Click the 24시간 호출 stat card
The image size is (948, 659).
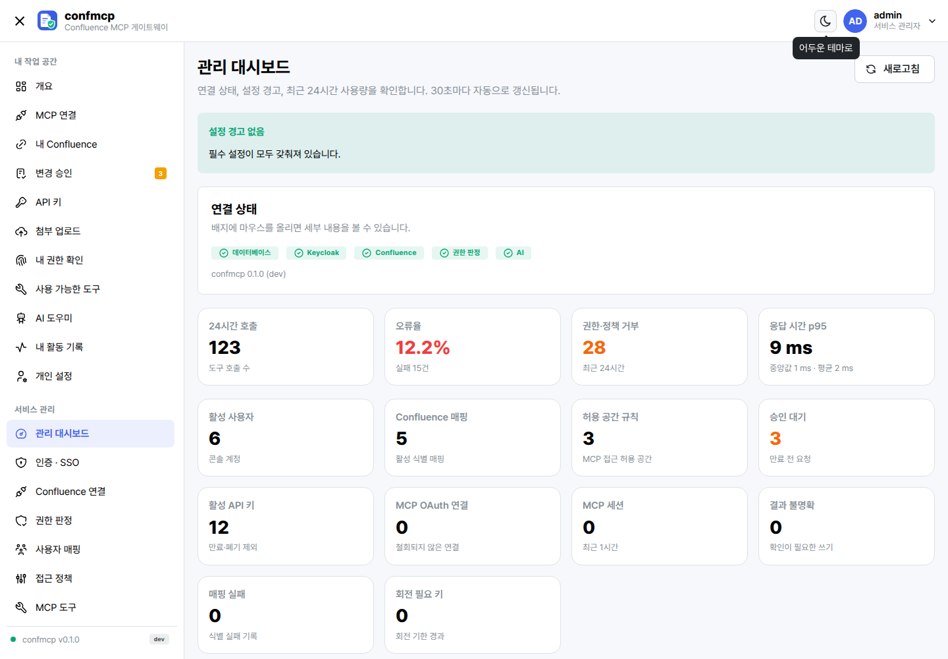286,347
